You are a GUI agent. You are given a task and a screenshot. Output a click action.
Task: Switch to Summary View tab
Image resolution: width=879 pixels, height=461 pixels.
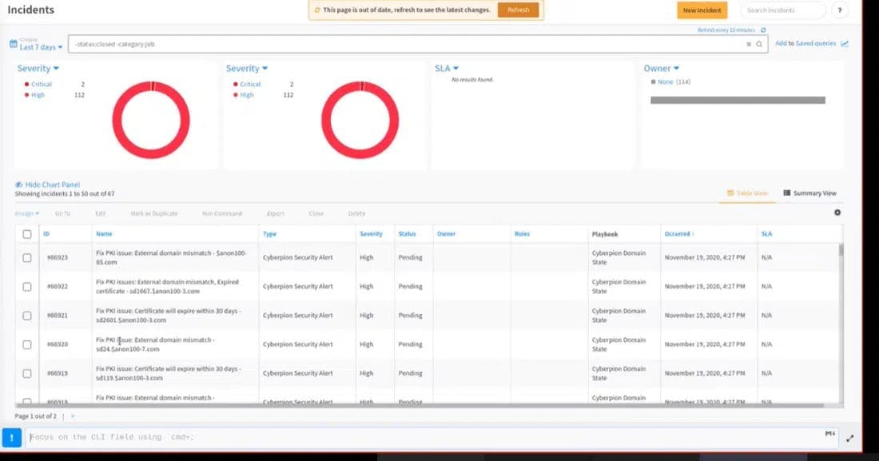point(810,193)
